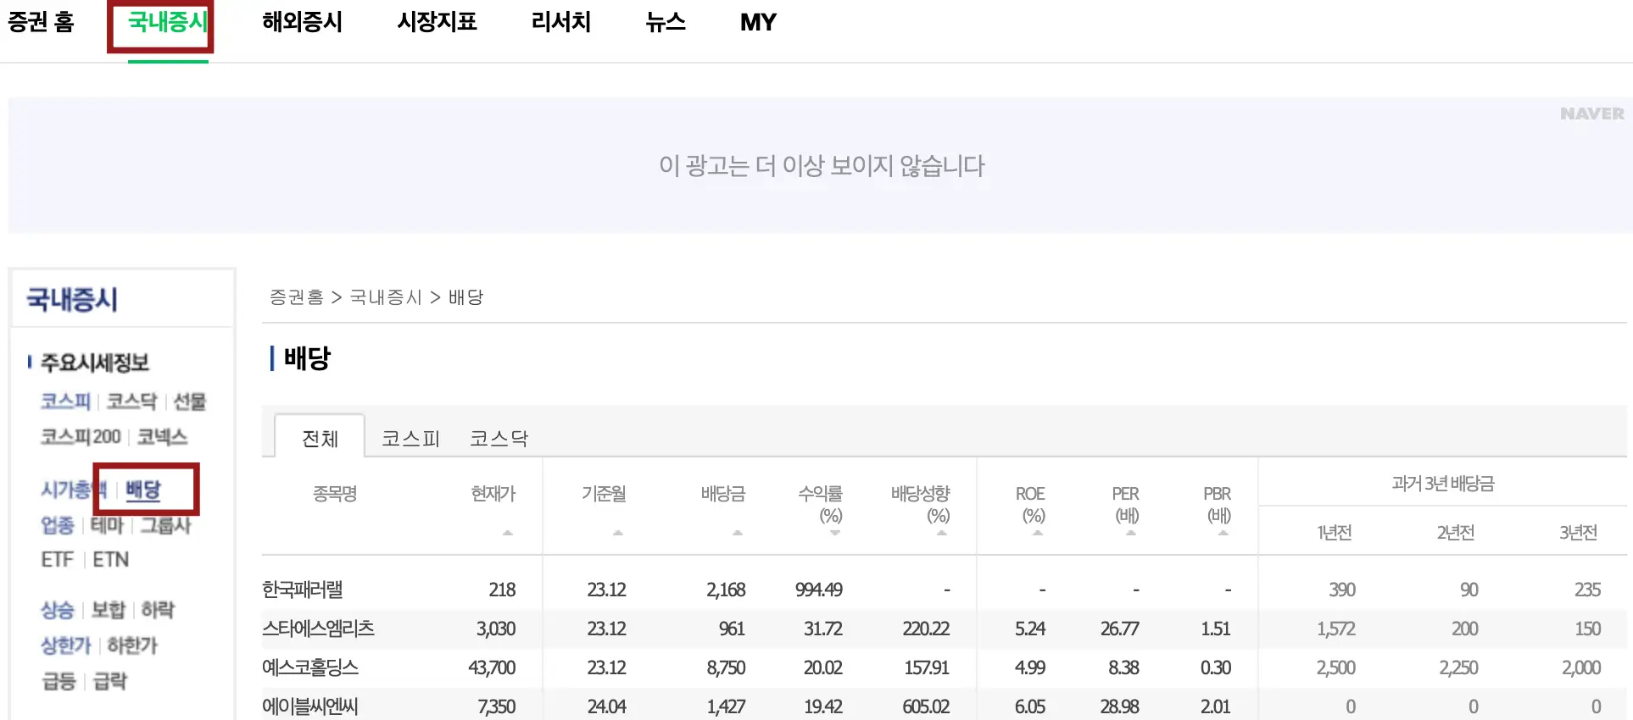Open the 해외증시 menu
The image size is (1633, 720).
(303, 23)
